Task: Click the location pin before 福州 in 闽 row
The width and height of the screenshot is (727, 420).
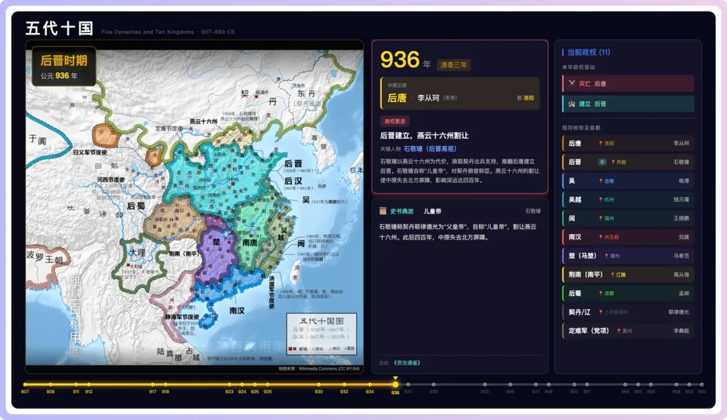Action: coord(601,218)
